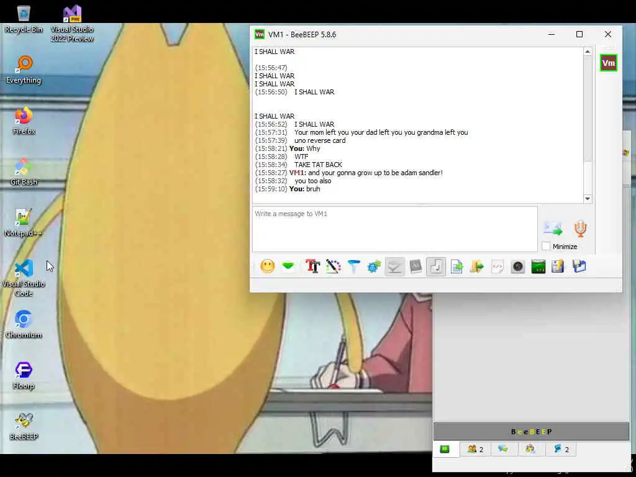636x477 pixels.
Task: Toggle the music note sound button
Action: click(436, 266)
